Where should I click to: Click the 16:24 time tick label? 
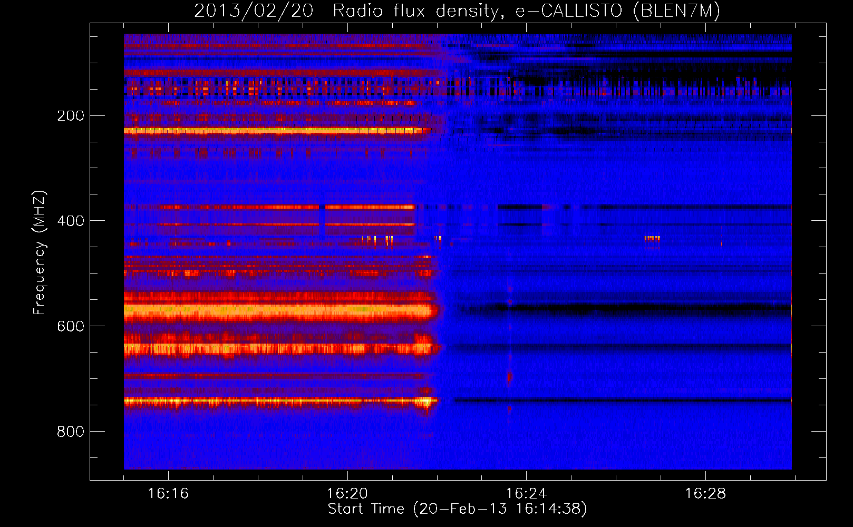click(x=526, y=494)
